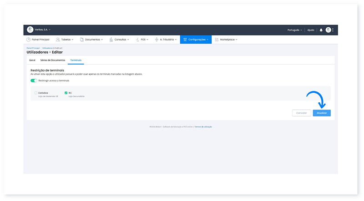This screenshot has height=201, width=364.
Task: Click the Painel Principal clock icon
Action: tap(29, 40)
